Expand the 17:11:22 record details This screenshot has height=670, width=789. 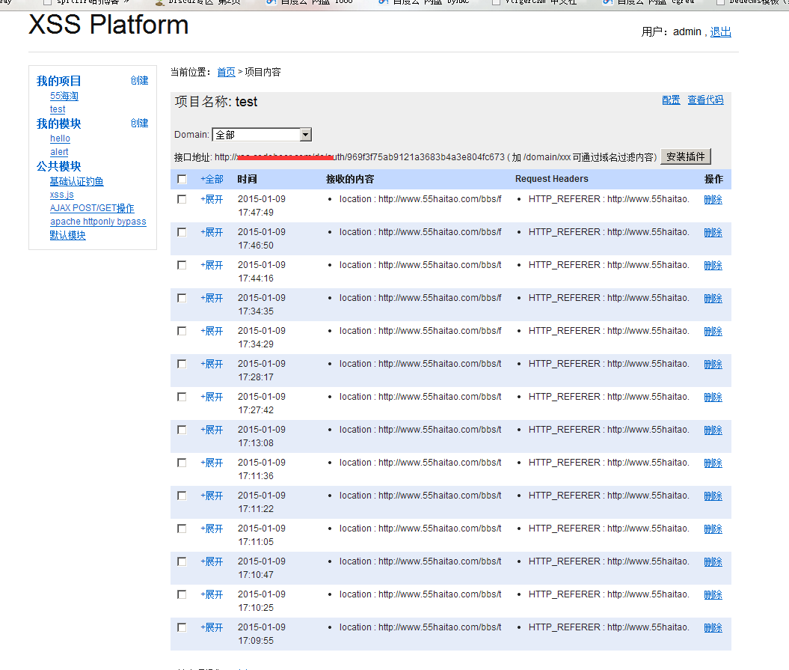click(212, 495)
